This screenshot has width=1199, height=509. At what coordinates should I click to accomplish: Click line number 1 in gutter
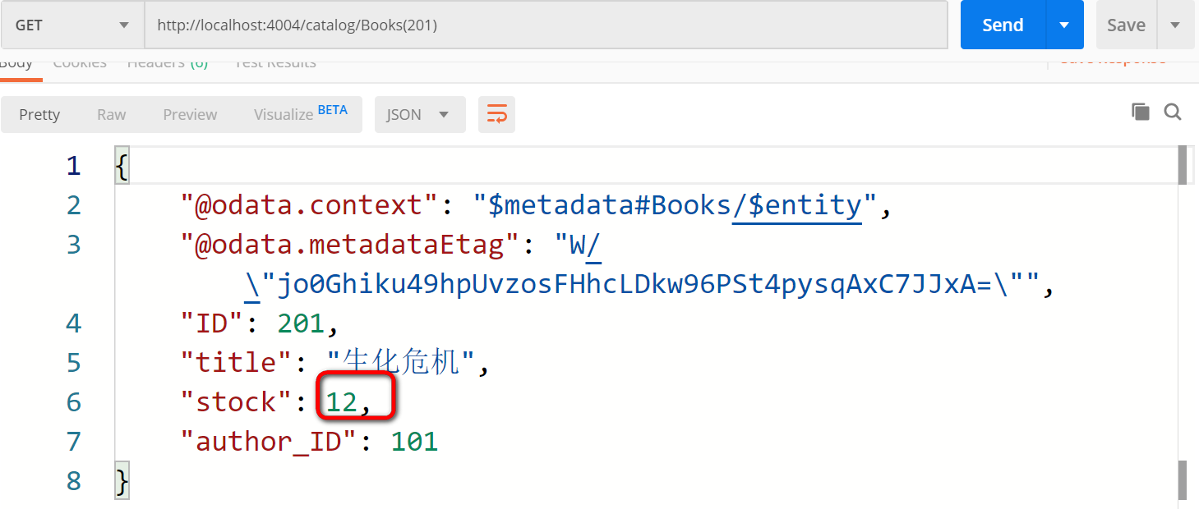pos(74,166)
